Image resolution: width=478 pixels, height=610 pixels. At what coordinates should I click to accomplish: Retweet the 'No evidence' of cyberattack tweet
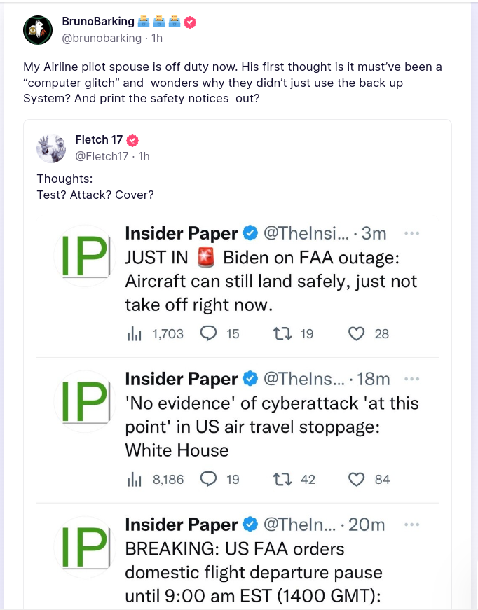pos(282,479)
